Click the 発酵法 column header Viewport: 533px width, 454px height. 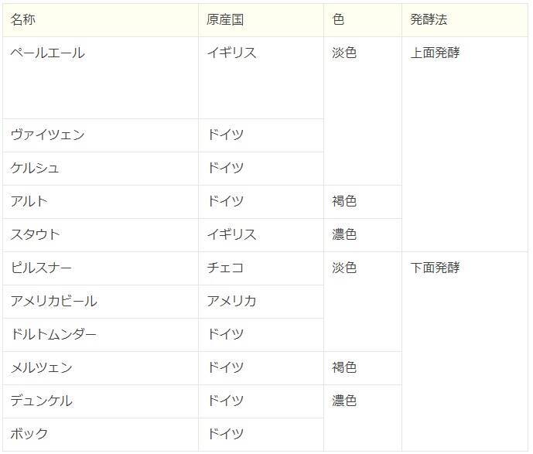(429, 20)
